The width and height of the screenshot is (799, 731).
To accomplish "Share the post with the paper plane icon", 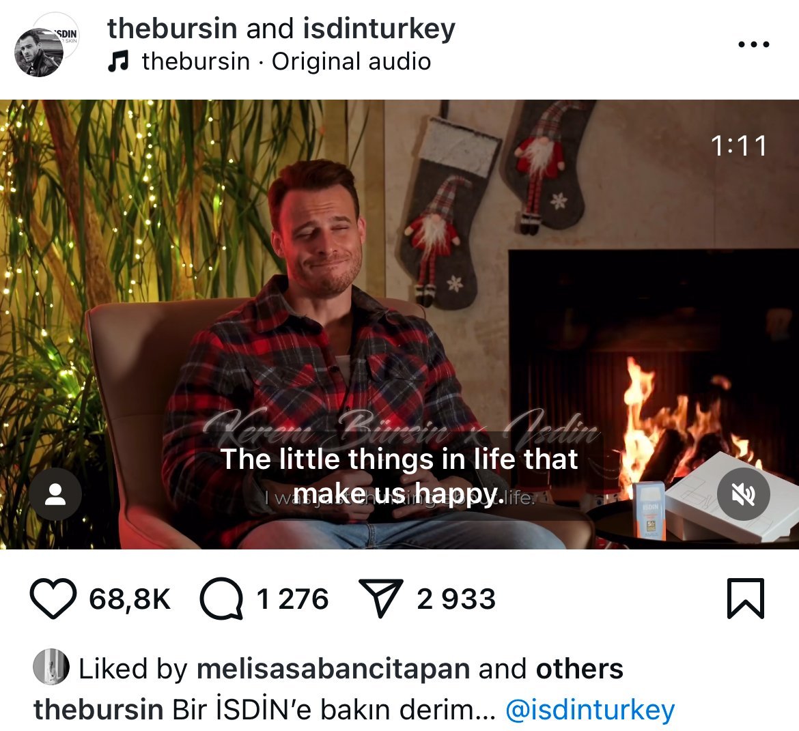I will 381,599.
